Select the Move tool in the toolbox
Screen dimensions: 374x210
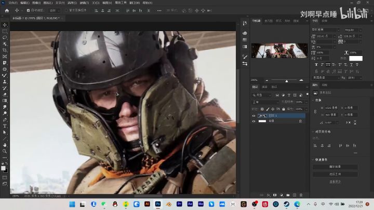5,25
